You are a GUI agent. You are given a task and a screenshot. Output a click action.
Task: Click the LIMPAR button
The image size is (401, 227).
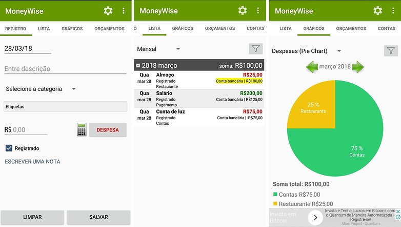point(32,217)
